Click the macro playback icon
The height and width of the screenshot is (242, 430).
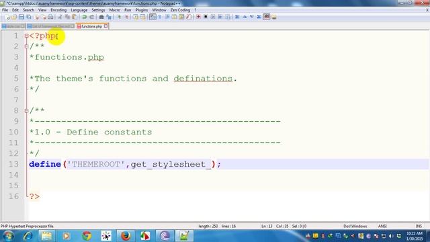click(213, 17)
